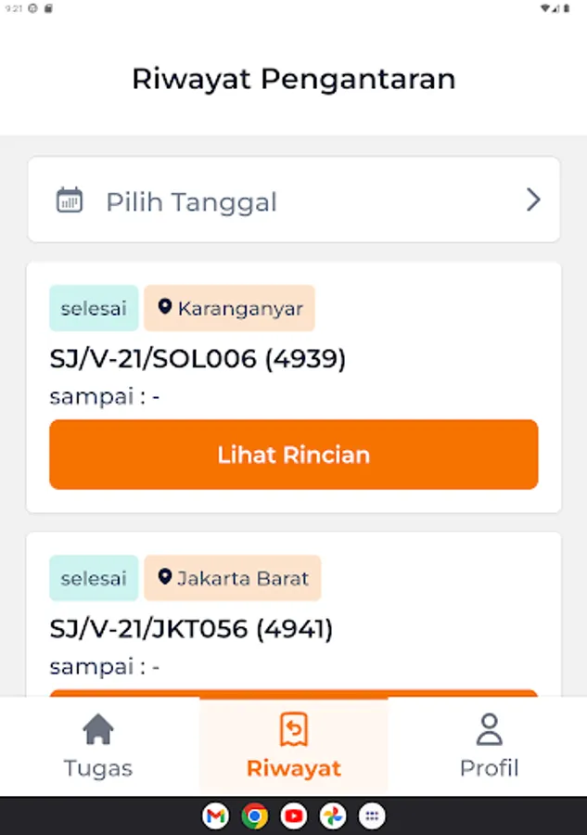Show the app drawer grid icon
This screenshot has height=835, width=587.
[x=372, y=816]
